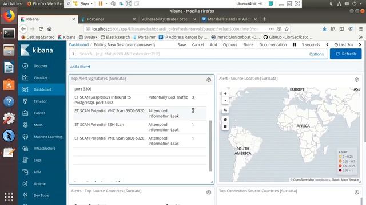Switch to the Portainer tab

[x=109, y=19]
